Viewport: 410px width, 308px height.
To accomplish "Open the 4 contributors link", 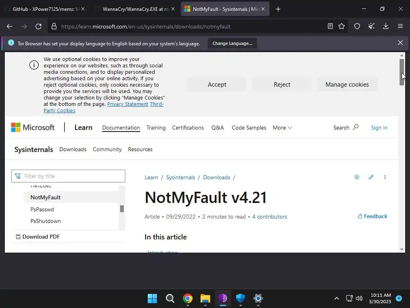I will tap(269, 217).
